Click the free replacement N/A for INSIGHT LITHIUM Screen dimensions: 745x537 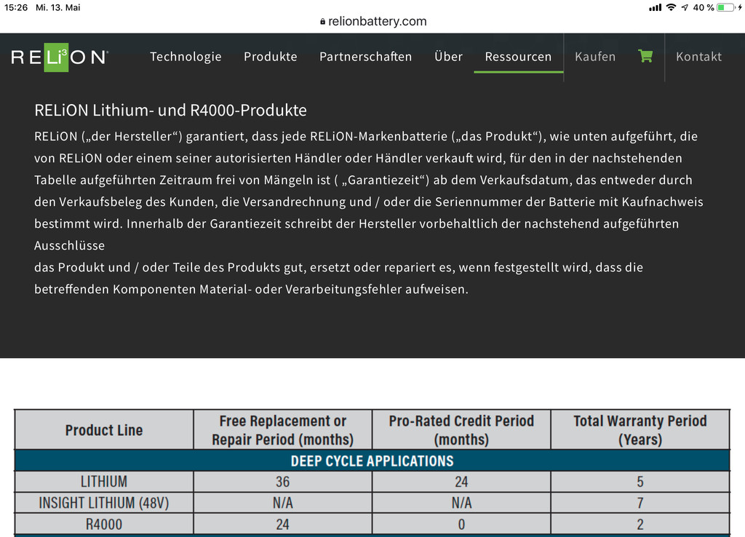pyautogui.click(x=283, y=503)
